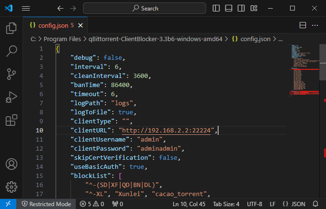
Task: Change indentation via Tab Size: 4
Action: point(226,204)
